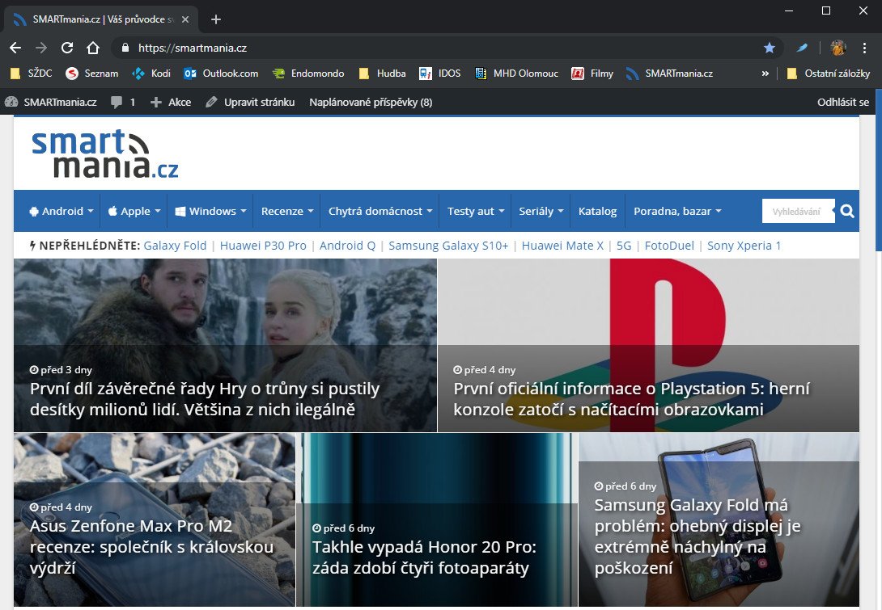This screenshot has width=882, height=610.
Task: Expand the Recenze menu
Action: pos(287,211)
